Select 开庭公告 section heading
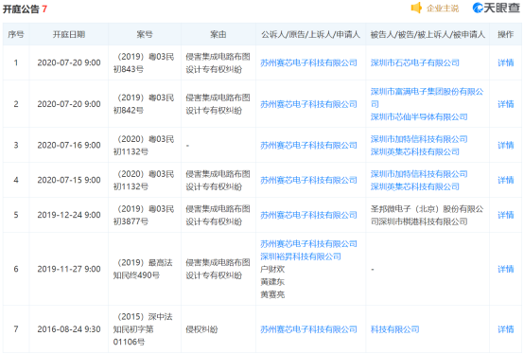Screen dimensions: 524x354 21,9
